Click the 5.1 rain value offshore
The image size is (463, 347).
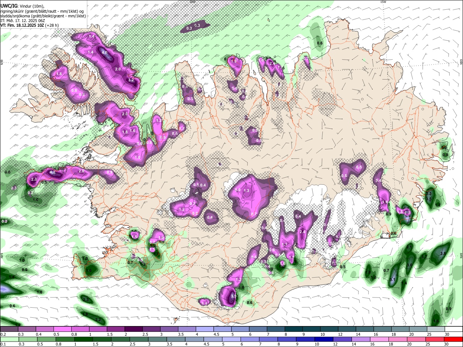coord(392,280)
